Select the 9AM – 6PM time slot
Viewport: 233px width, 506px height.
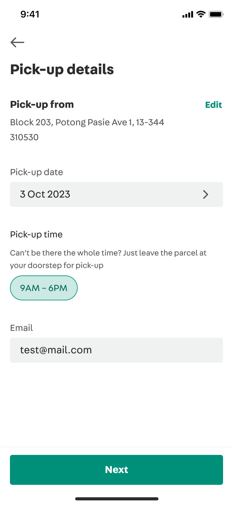pyautogui.click(x=44, y=288)
